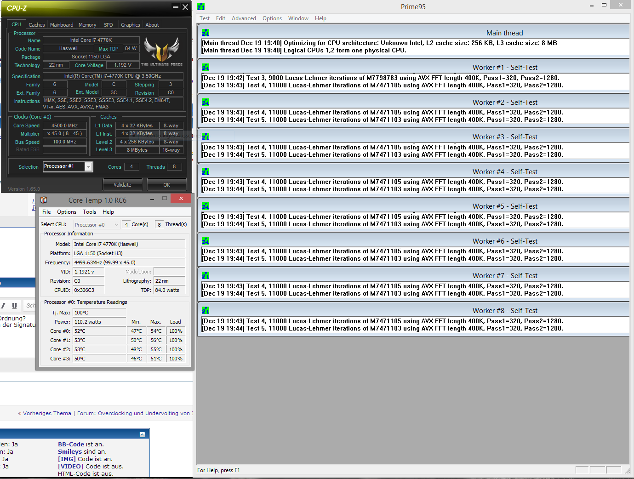The height and width of the screenshot is (479, 634).
Task: Switch to CPU-Z Memory tab
Action: coord(87,25)
